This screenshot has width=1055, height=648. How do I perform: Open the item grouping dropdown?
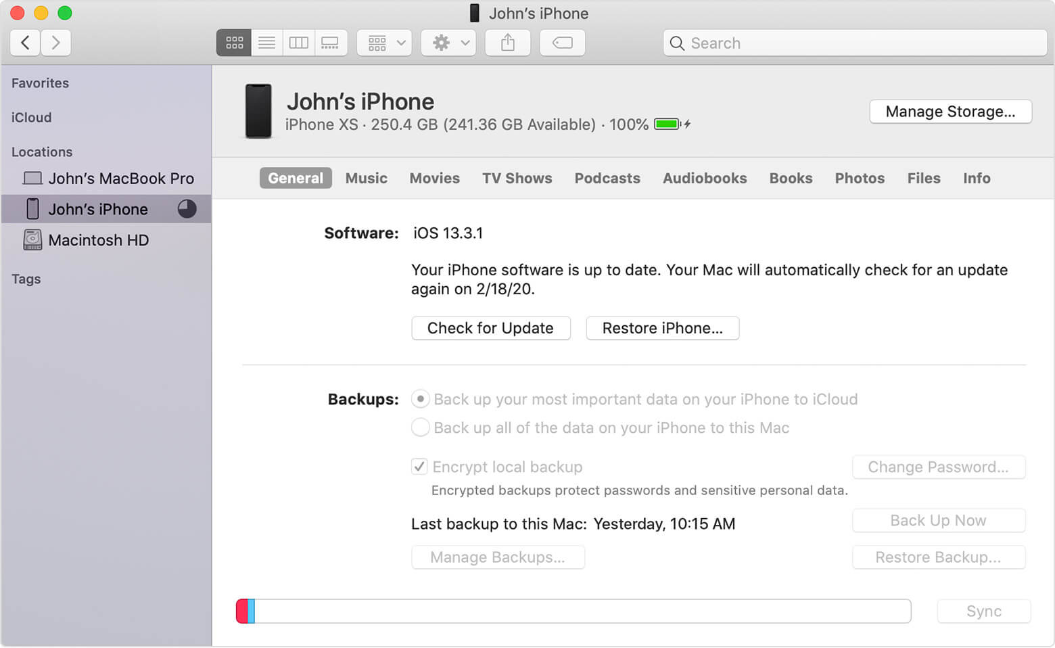coord(383,42)
